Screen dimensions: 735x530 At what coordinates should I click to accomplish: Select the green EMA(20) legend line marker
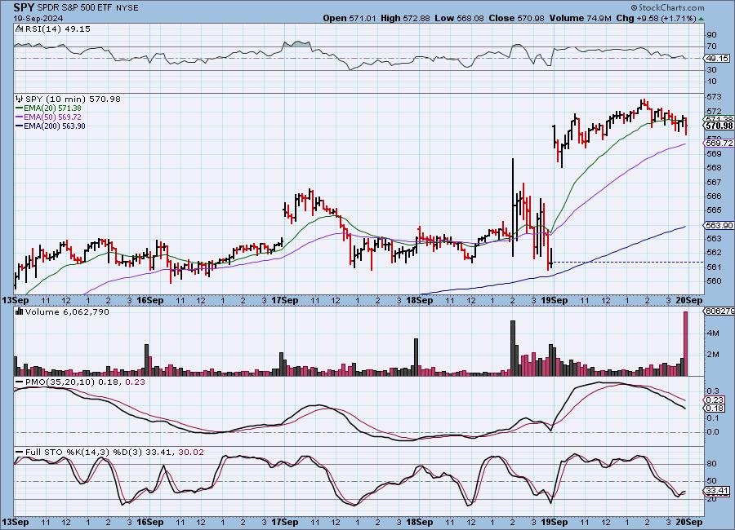20,108
